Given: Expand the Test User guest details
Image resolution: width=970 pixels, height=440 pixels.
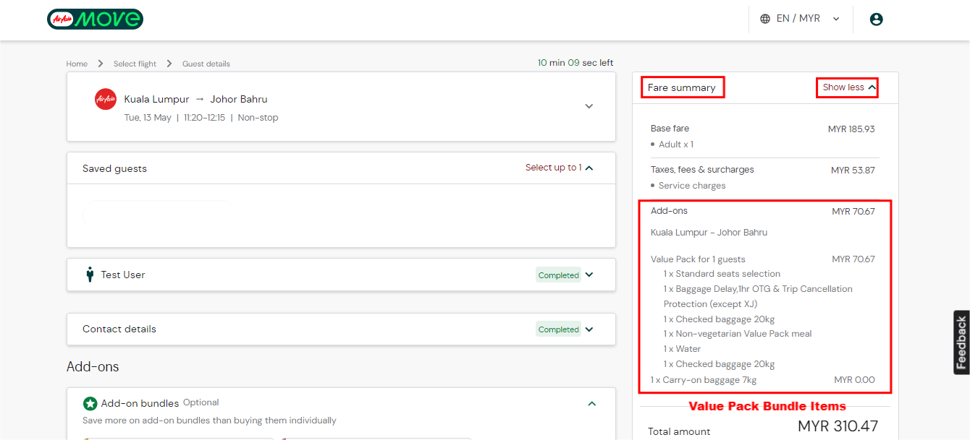Looking at the screenshot, I should point(589,275).
